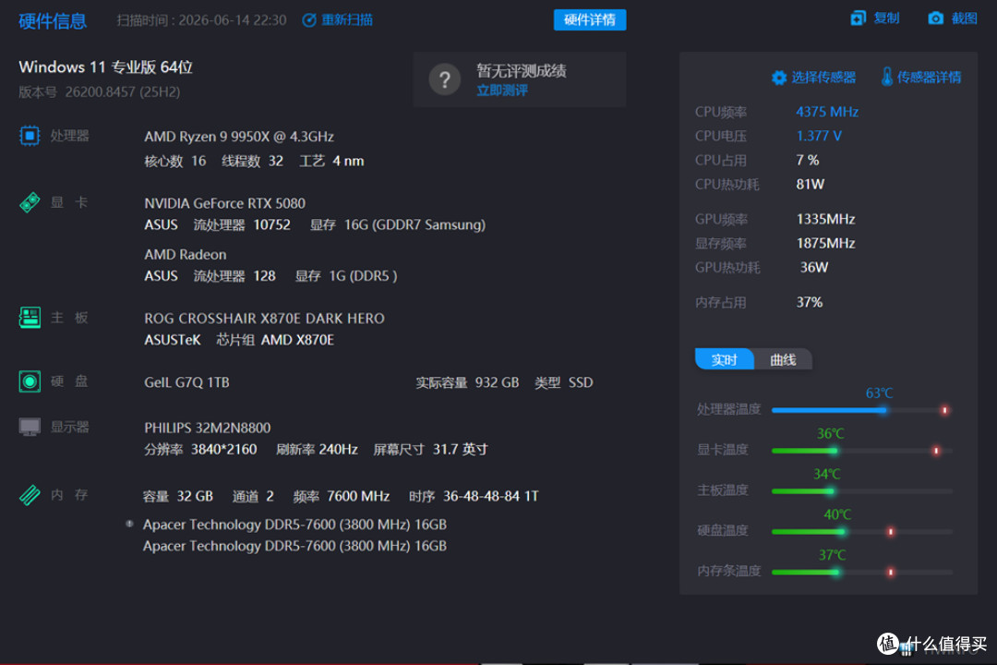The height and width of the screenshot is (665, 997).
Task: Click the 1.377 V CPU voltage value
Action: pos(819,136)
